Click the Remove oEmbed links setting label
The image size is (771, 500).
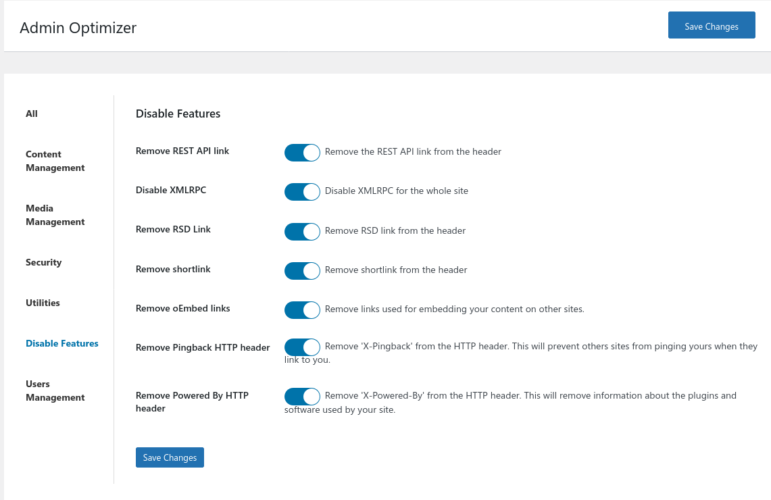[183, 308]
